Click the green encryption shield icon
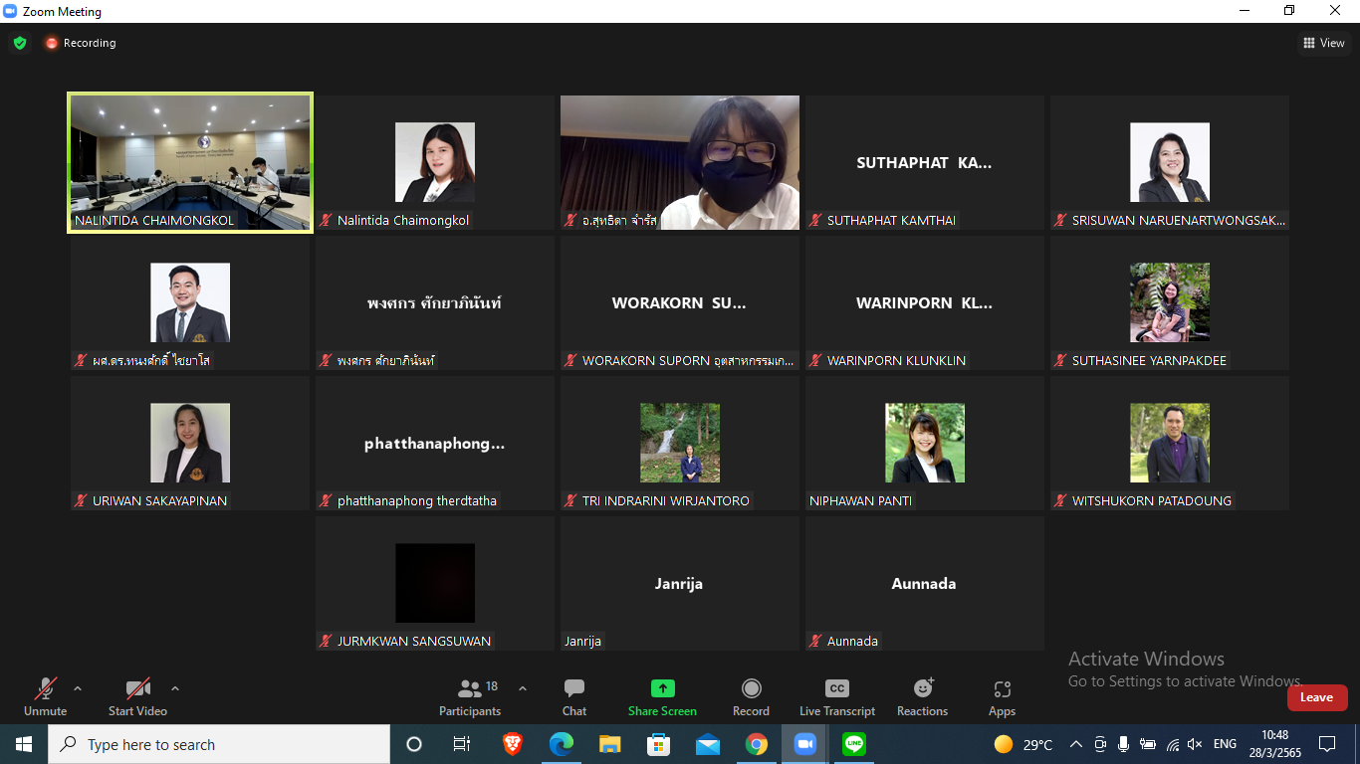 (20, 43)
